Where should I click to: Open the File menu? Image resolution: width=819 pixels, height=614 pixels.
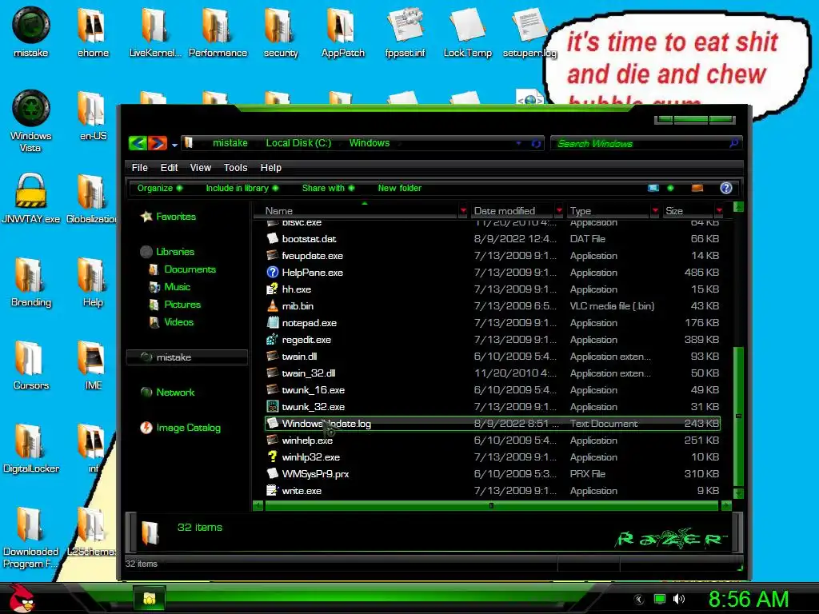coord(139,168)
